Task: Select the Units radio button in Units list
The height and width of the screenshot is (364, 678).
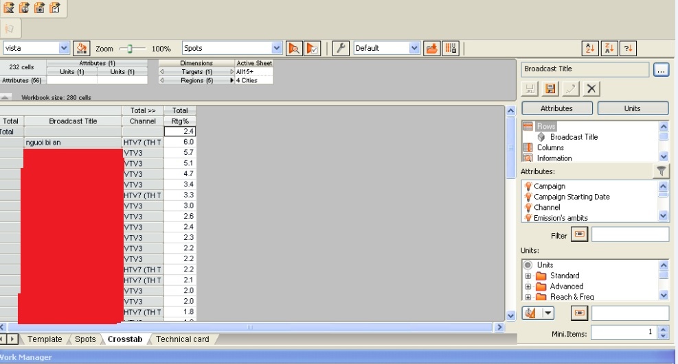Action: coord(528,265)
